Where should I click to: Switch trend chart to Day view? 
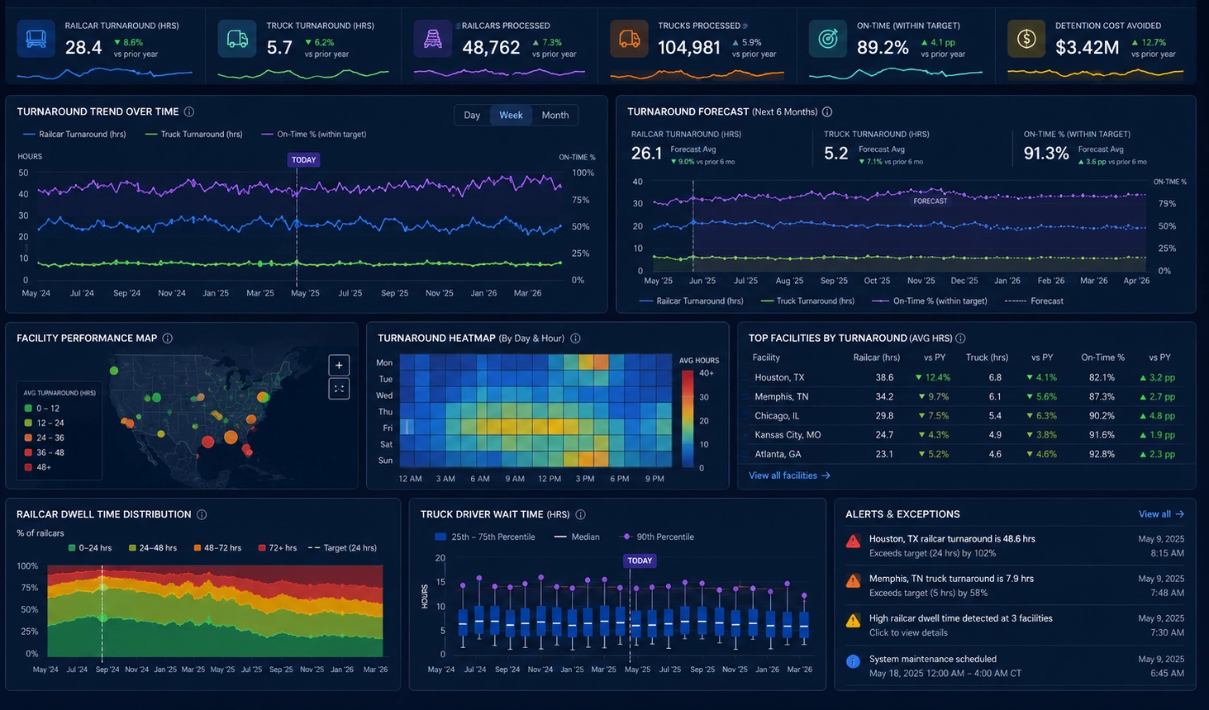pyautogui.click(x=472, y=116)
